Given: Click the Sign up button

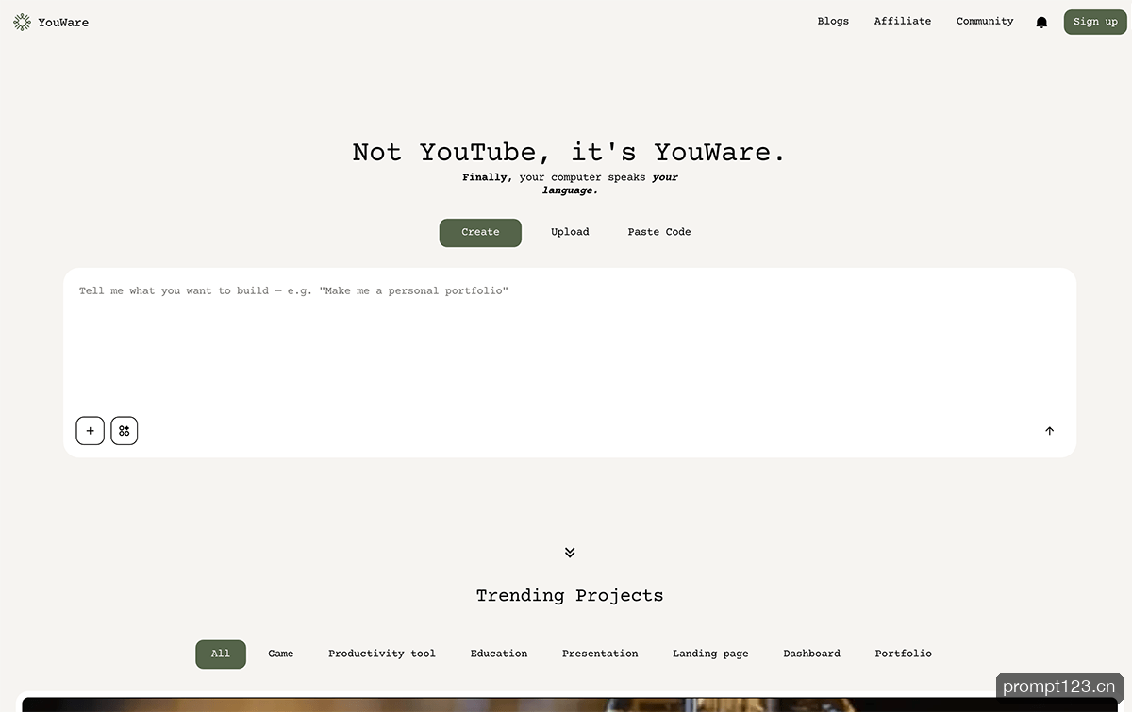Looking at the screenshot, I should tap(1095, 22).
